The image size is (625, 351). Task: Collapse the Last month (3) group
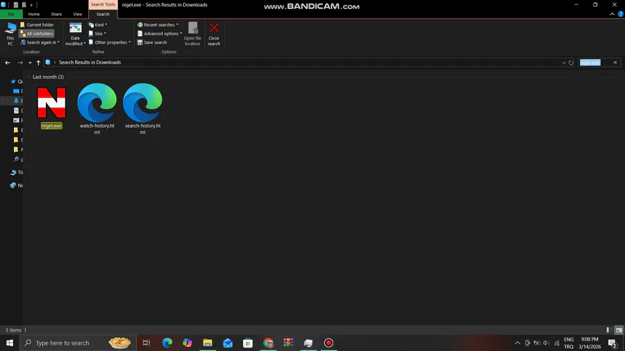coord(29,77)
